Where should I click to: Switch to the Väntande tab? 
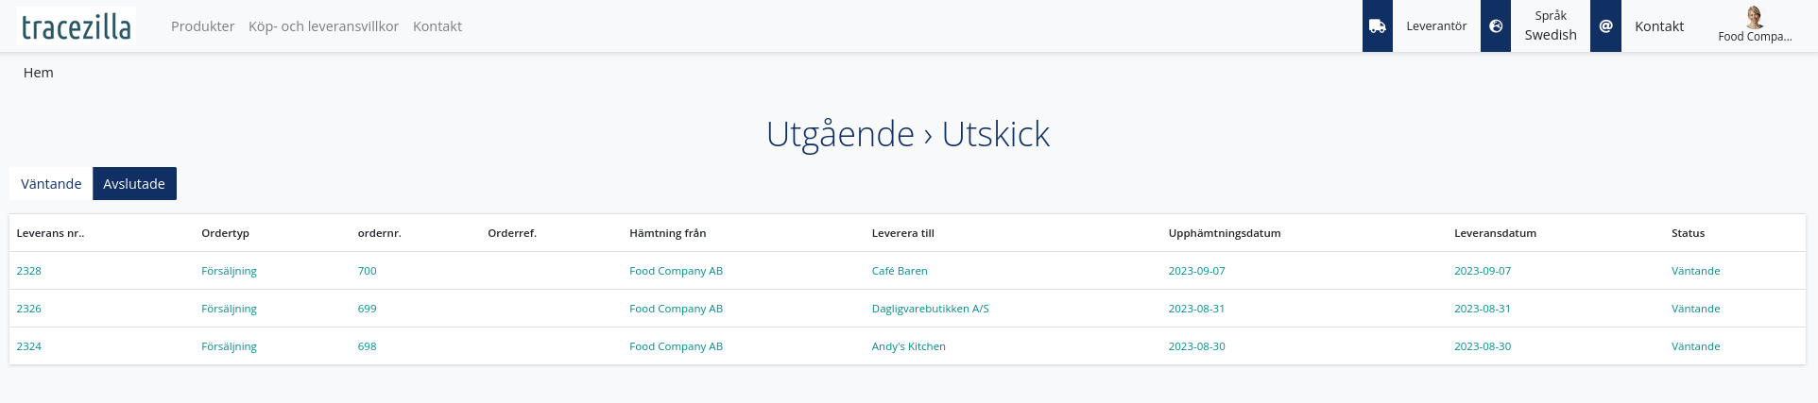[51, 184]
